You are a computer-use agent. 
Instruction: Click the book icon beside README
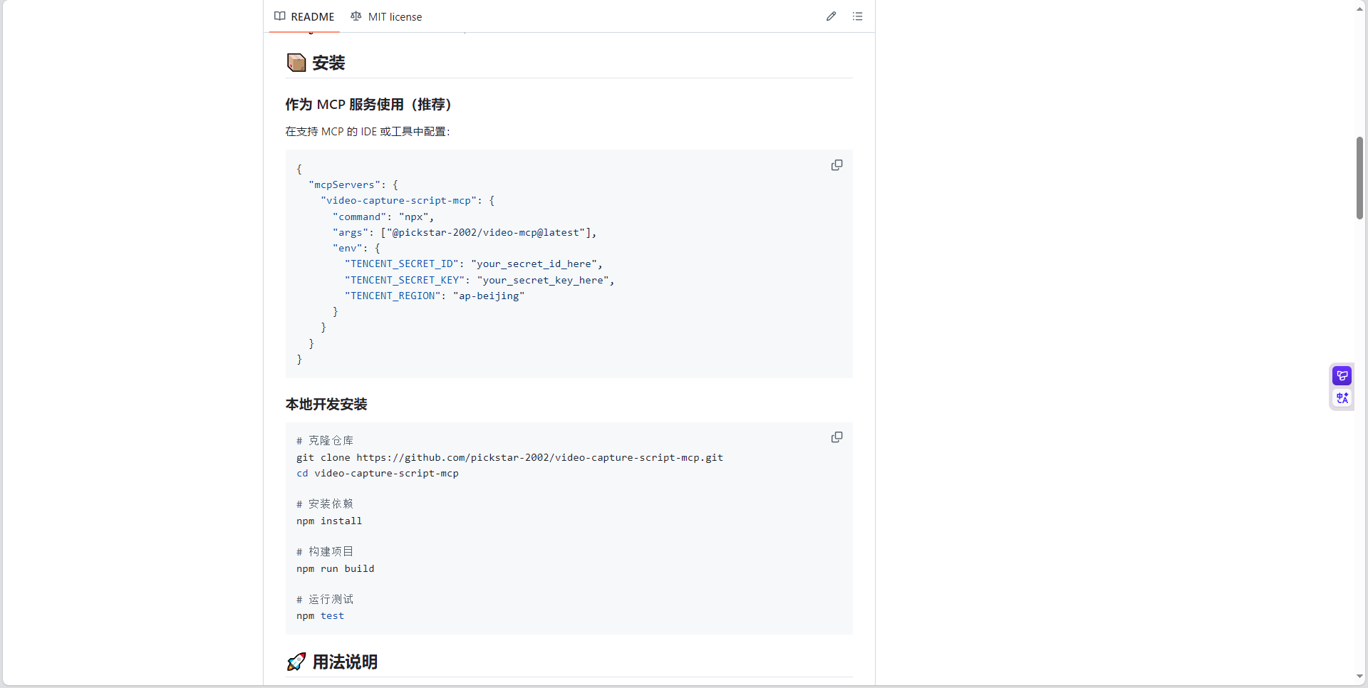tap(280, 16)
